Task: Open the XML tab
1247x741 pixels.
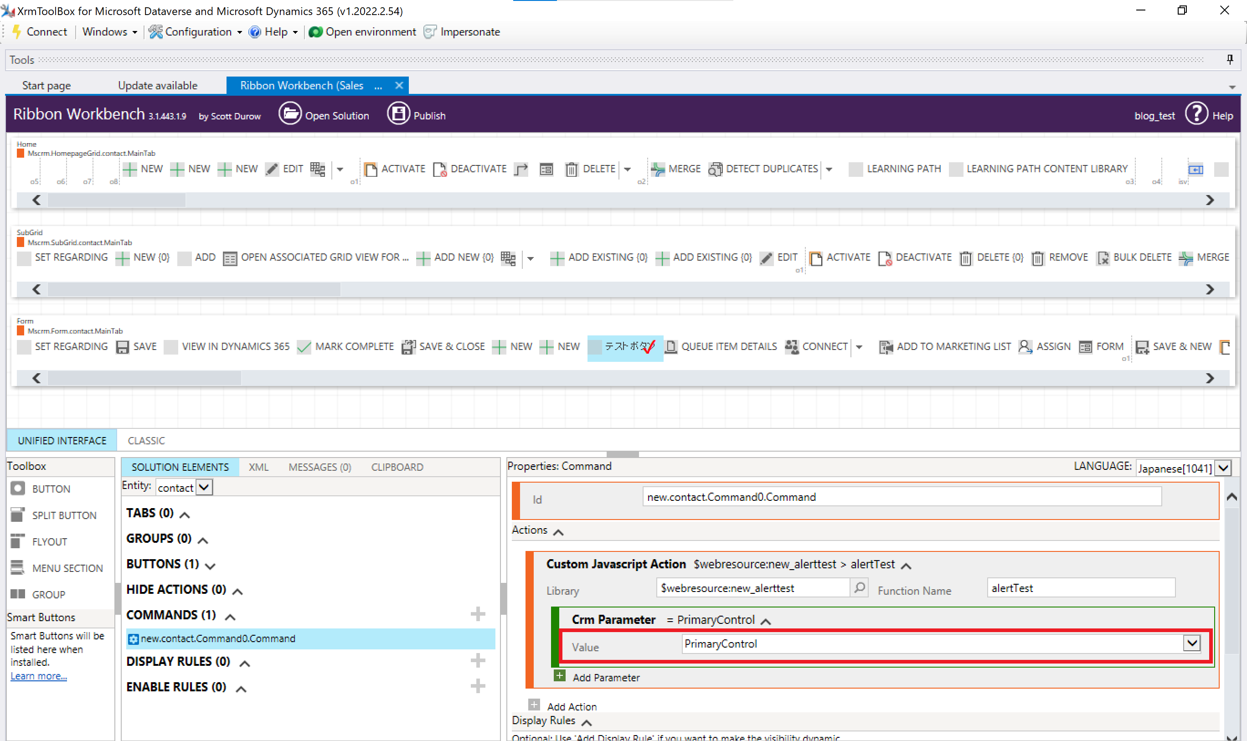Action: (x=259, y=467)
